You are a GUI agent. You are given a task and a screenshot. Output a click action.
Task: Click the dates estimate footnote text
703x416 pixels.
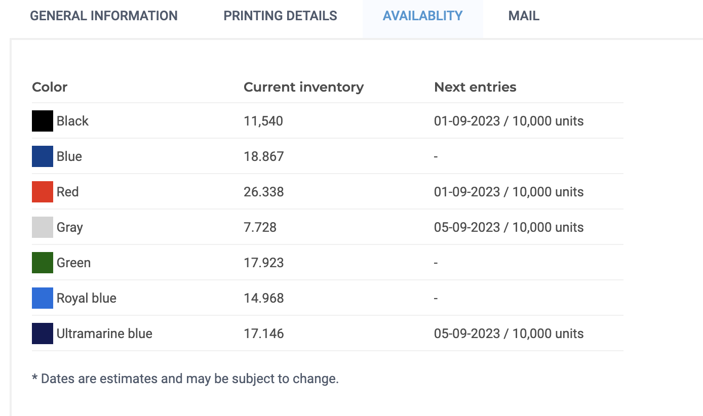tap(185, 379)
